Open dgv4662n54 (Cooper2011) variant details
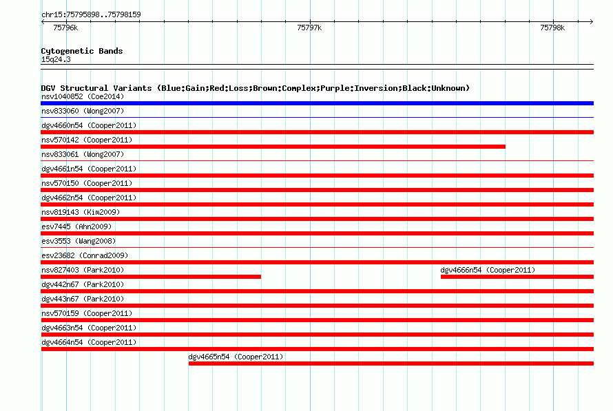The width and height of the screenshot is (613, 411). click(x=89, y=198)
